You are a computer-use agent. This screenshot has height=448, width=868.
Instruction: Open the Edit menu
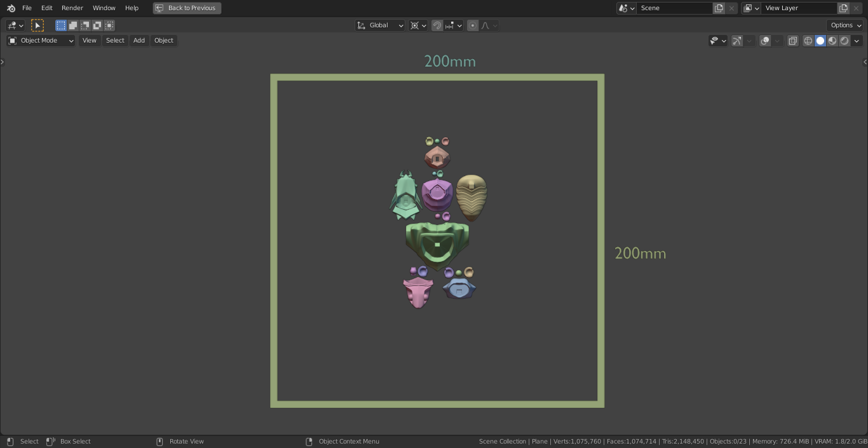47,8
